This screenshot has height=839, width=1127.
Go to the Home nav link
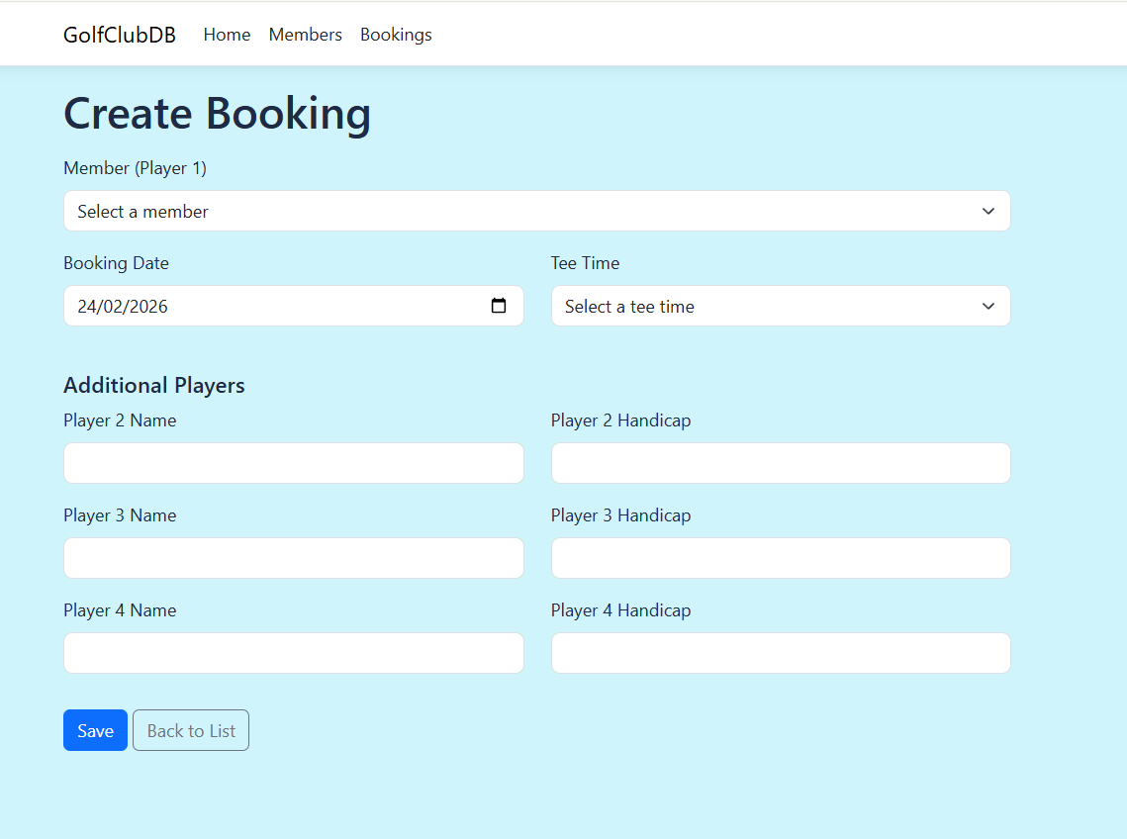[228, 35]
